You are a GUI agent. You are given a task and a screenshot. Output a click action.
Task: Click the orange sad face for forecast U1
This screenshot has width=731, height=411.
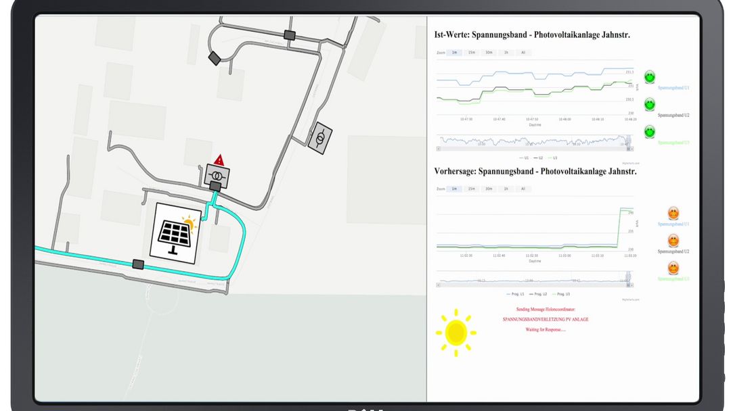pos(673,214)
